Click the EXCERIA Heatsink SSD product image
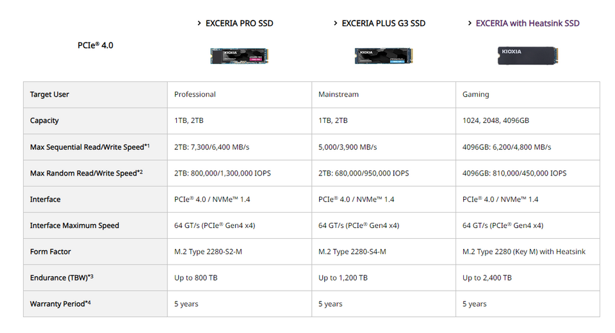Viewport: 615px width, 333px height. (x=528, y=56)
